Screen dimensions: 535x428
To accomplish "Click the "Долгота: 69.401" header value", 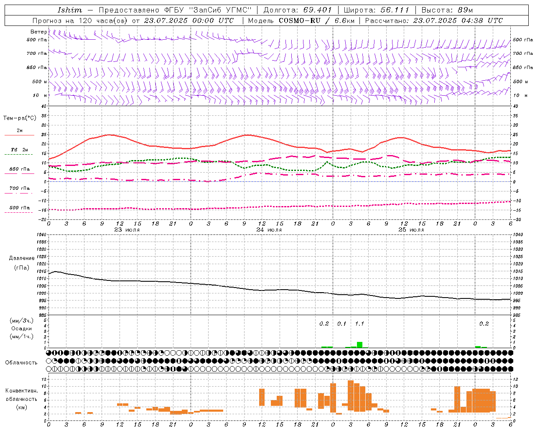I will tap(298, 10).
